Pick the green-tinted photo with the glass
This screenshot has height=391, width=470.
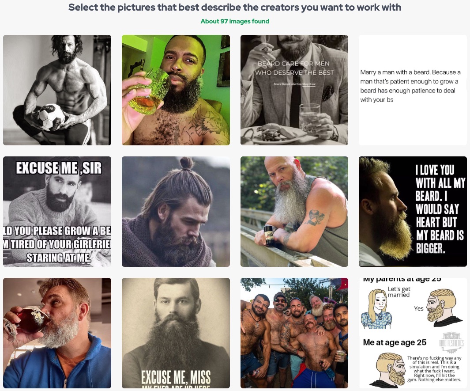pos(176,90)
